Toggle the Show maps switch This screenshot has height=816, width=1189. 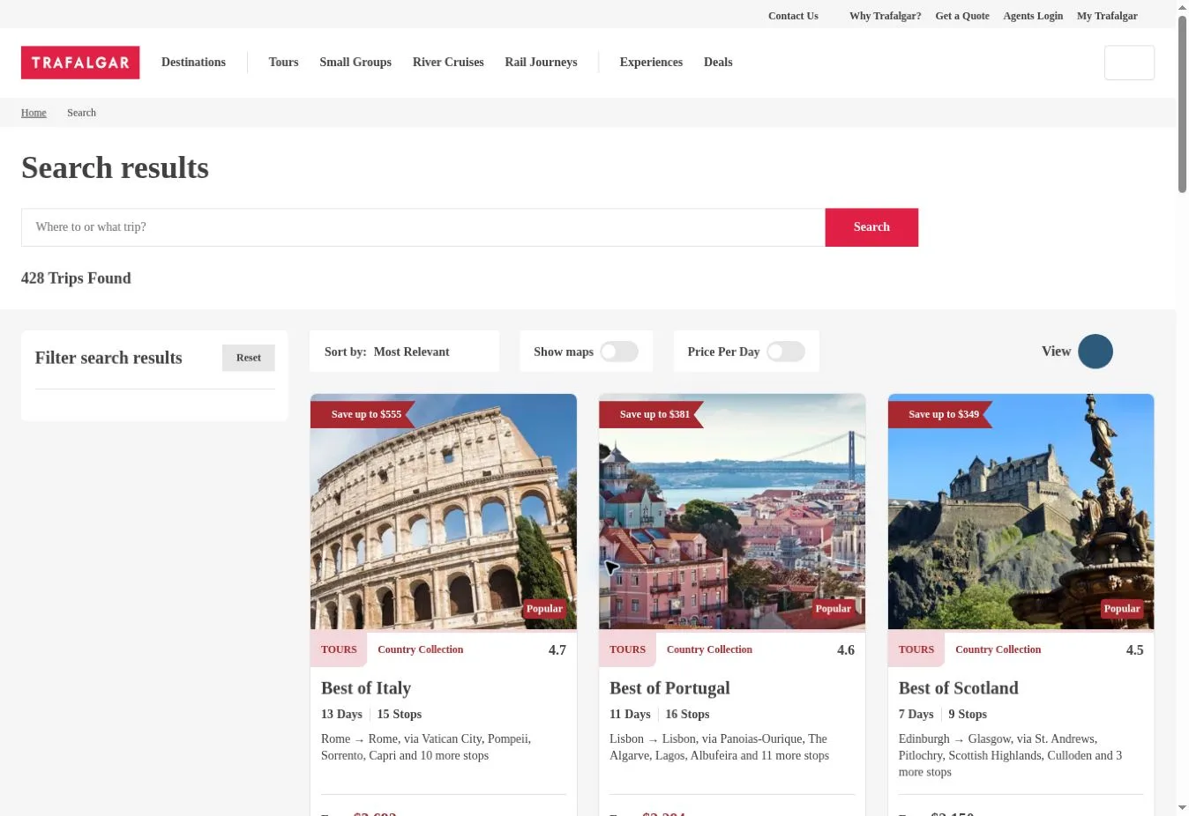[x=619, y=352]
